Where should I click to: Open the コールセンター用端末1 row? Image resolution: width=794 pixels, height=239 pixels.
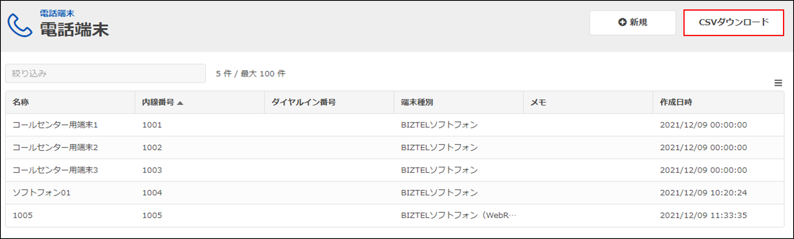(x=55, y=125)
